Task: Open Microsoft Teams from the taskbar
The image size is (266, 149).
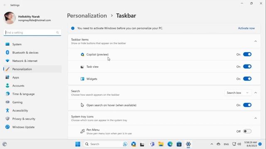Action: pyautogui.click(x=152, y=144)
